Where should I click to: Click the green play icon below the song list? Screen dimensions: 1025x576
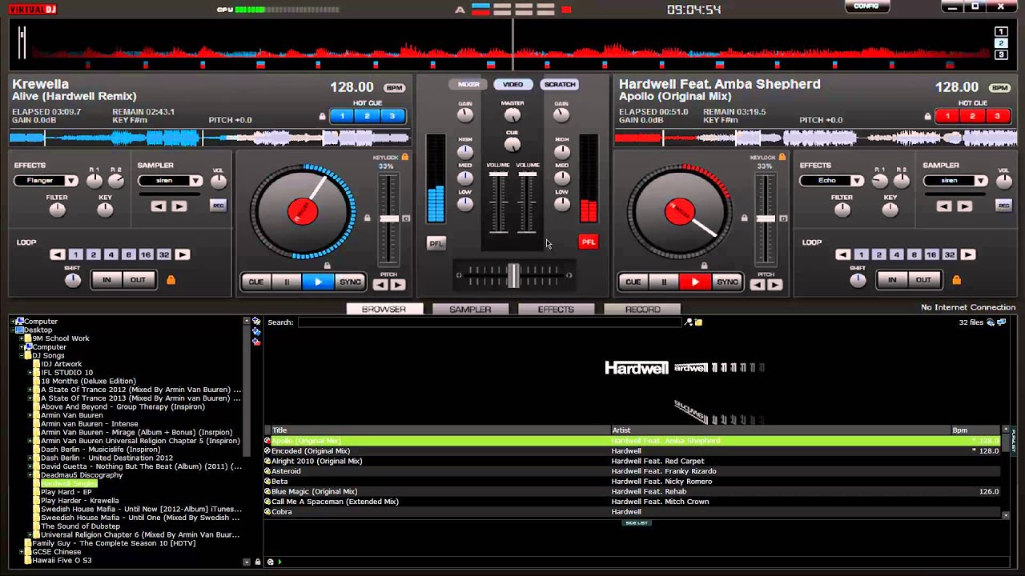279,562
